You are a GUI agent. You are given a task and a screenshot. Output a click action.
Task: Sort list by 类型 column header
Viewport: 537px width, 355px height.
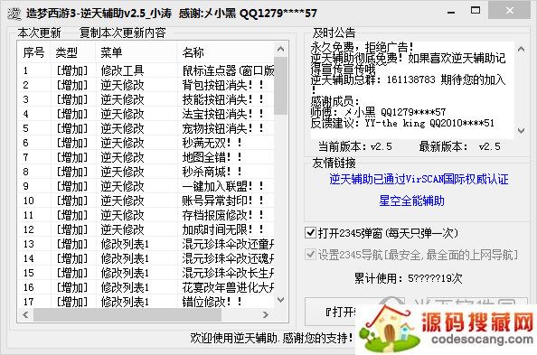pyautogui.click(x=73, y=52)
